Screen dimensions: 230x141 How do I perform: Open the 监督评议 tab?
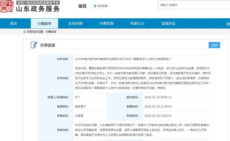169,23
